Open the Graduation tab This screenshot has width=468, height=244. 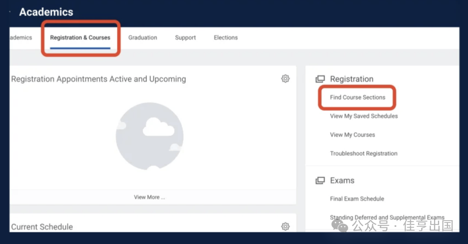click(x=142, y=38)
